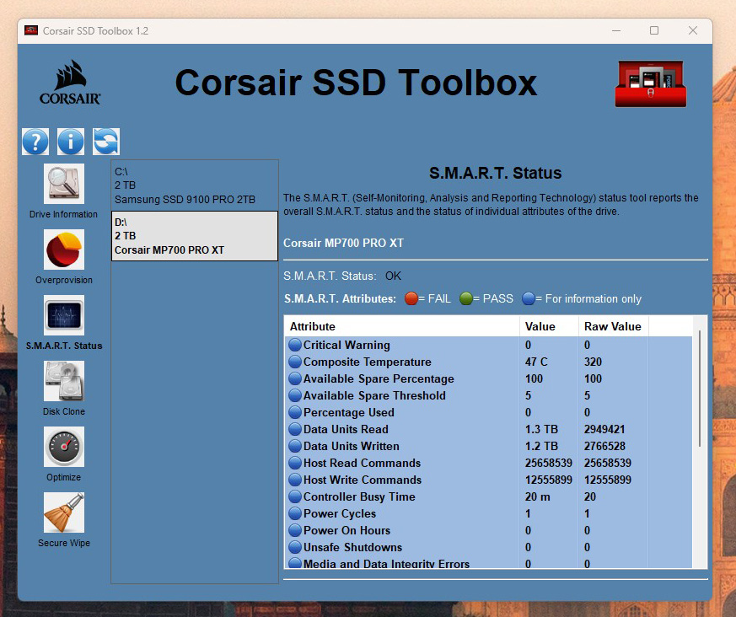Screen dimensions: 736x617
Task: Click the red toolbox logo
Action: pos(650,83)
